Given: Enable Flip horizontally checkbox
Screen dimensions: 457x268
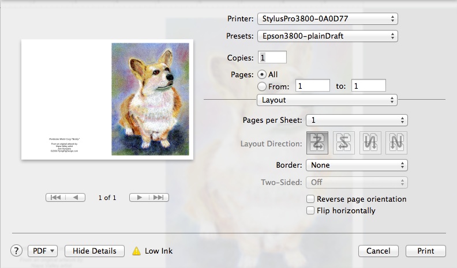Looking at the screenshot, I should pos(311,211).
